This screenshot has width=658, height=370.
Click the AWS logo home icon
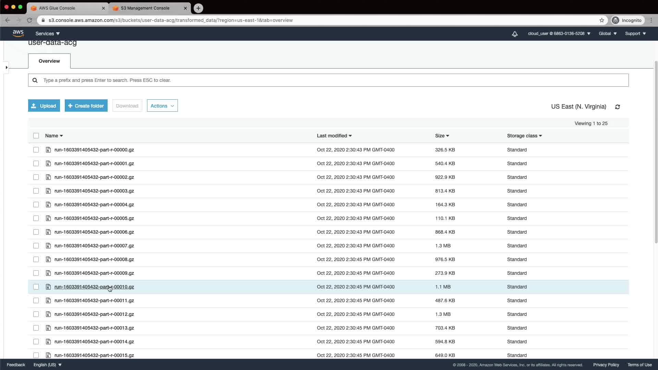(x=18, y=33)
